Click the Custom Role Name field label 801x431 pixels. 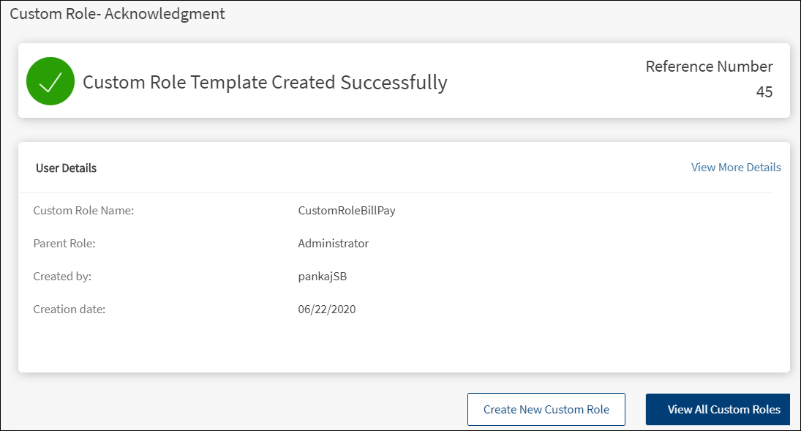click(x=83, y=210)
